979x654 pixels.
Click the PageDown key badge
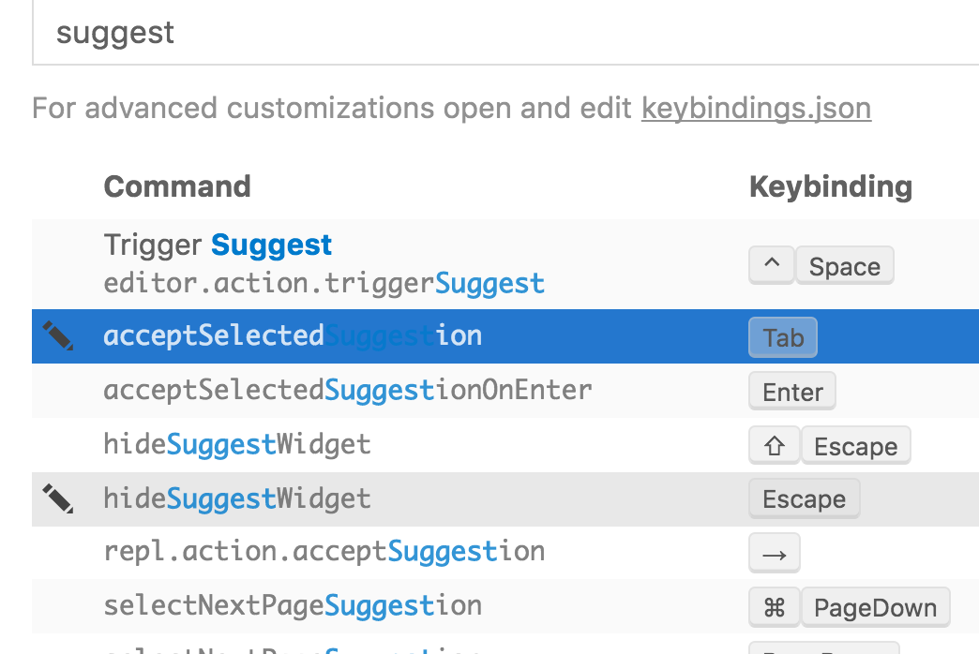pyautogui.click(x=875, y=607)
